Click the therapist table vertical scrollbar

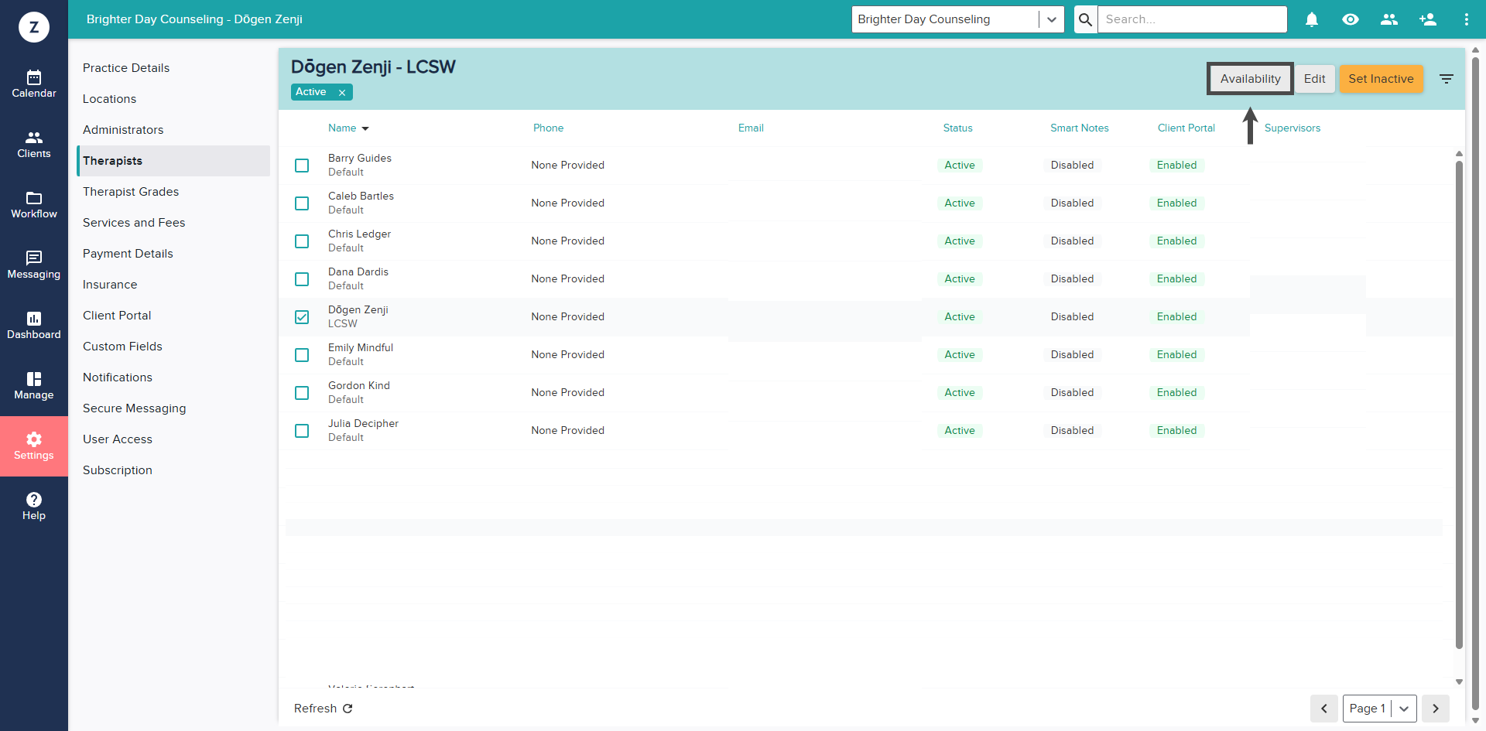pos(1459,404)
